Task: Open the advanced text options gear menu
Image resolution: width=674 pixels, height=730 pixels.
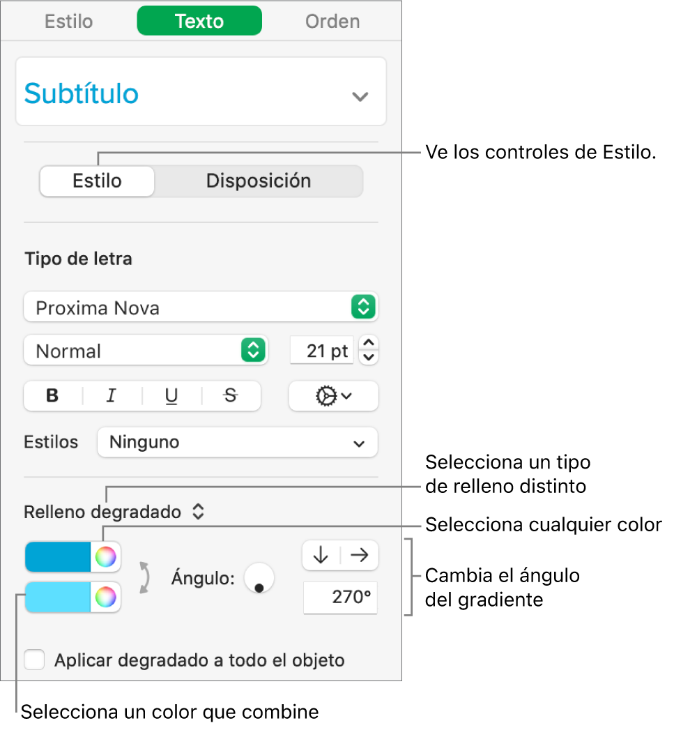Action: point(333,396)
